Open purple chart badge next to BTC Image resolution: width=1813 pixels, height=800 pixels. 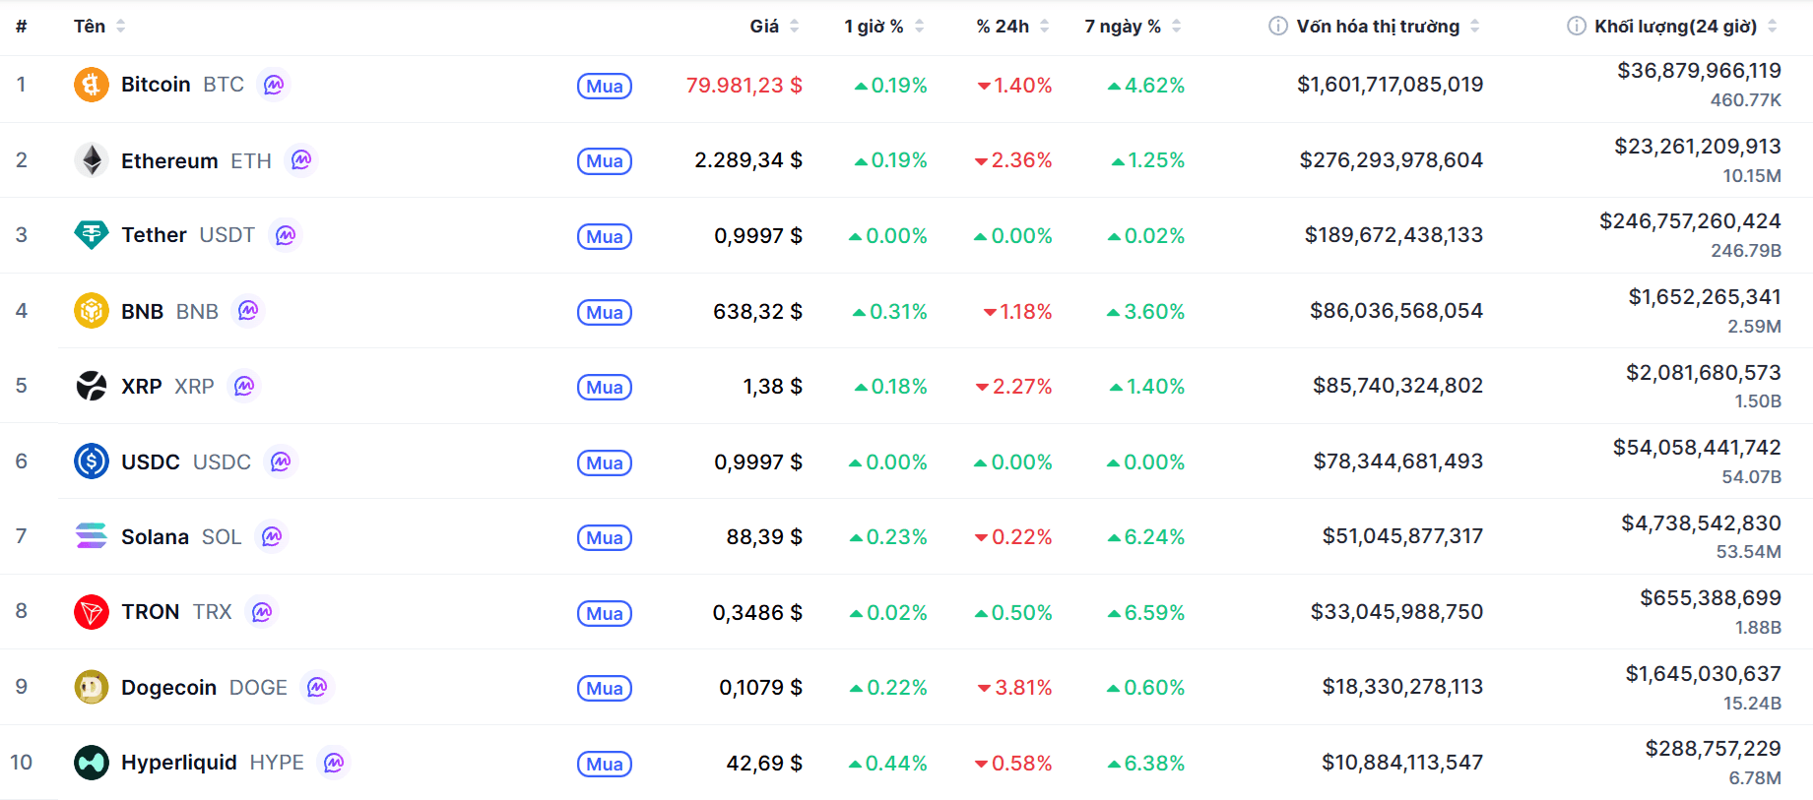click(x=274, y=85)
